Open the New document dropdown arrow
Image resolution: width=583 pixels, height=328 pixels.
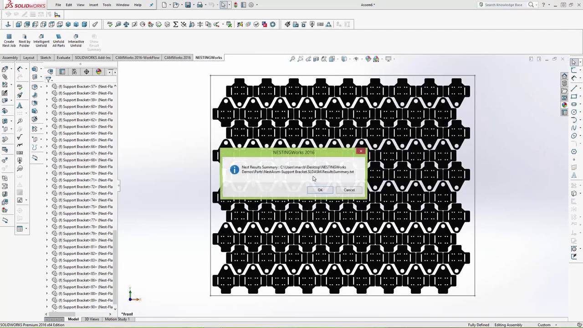[x=169, y=5]
